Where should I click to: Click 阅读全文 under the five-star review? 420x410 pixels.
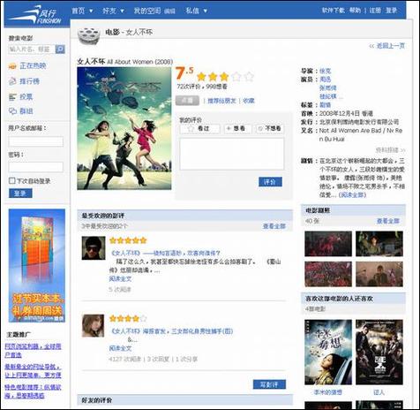point(120,278)
